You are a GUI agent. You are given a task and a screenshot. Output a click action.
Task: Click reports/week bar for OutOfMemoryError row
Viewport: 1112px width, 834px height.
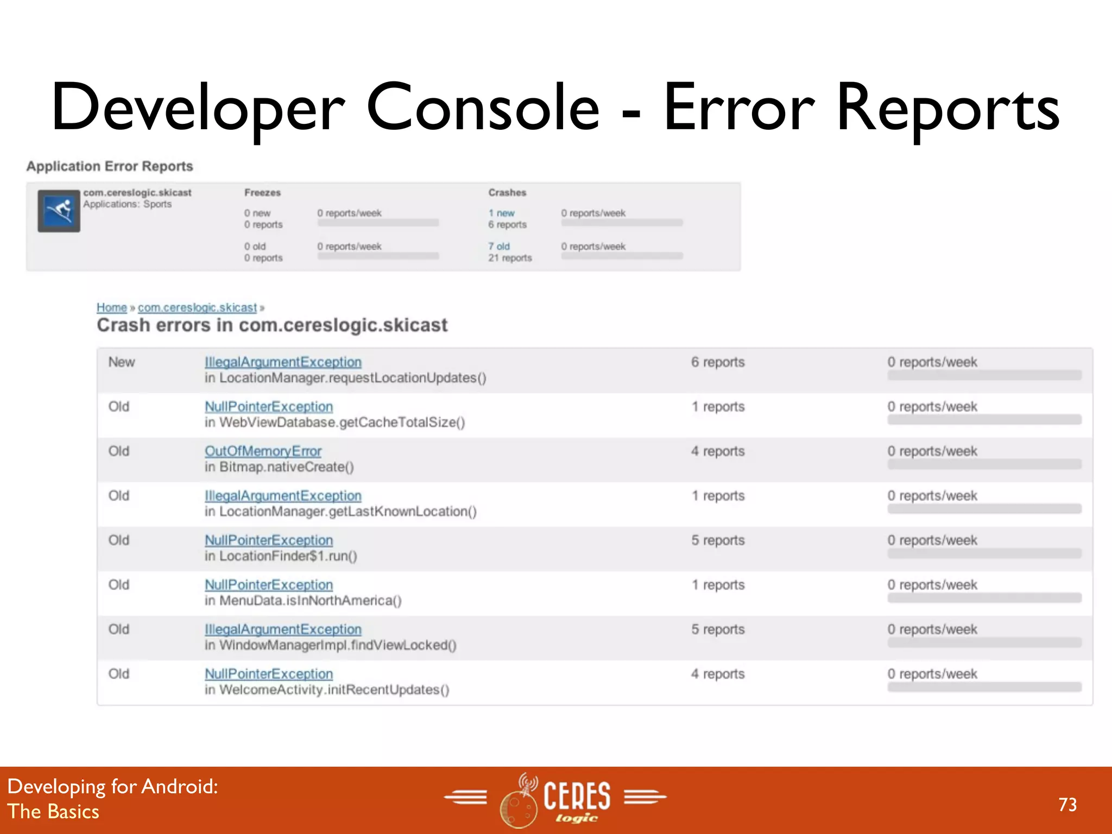pyautogui.click(x=984, y=464)
